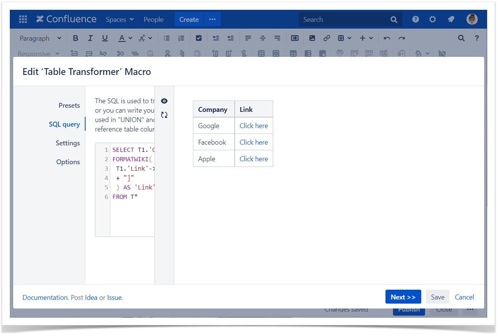The image size is (500, 336).
Task: Open the settings gear icon
Action: pos(433,20)
